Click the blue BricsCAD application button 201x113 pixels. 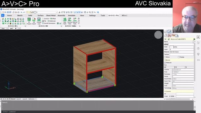coord(3,15)
